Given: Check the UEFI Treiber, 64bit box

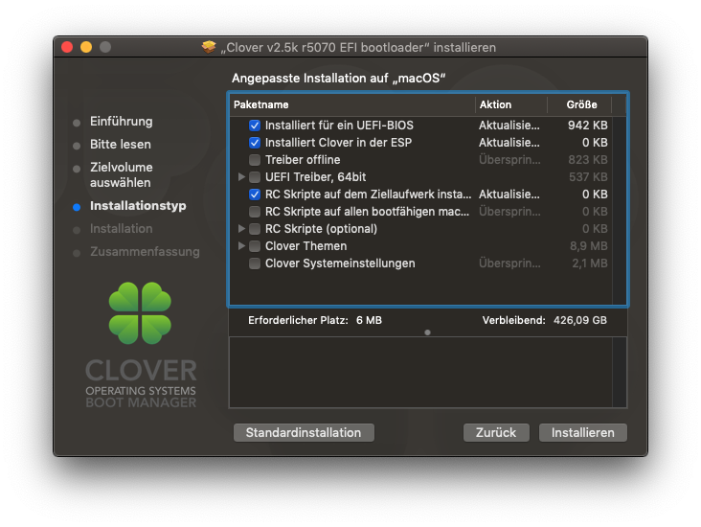Looking at the screenshot, I should tap(255, 177).
